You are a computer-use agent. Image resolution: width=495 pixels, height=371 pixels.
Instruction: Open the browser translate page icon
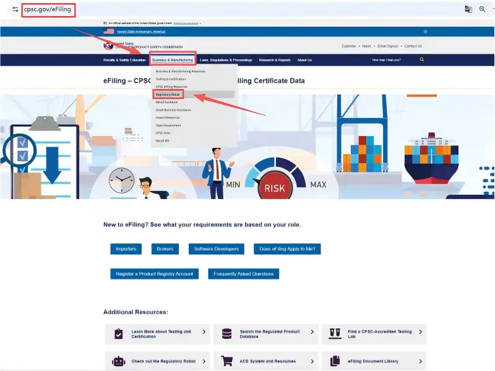[x=468, y=9]
